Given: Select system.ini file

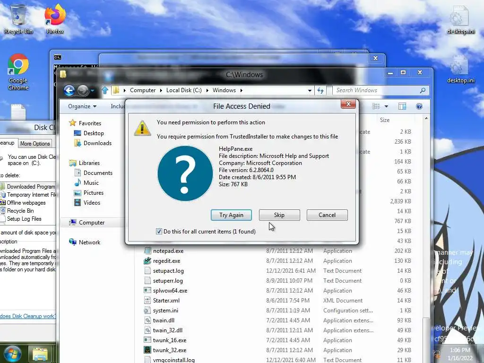Looking at the screenshot, I should 165,311.
